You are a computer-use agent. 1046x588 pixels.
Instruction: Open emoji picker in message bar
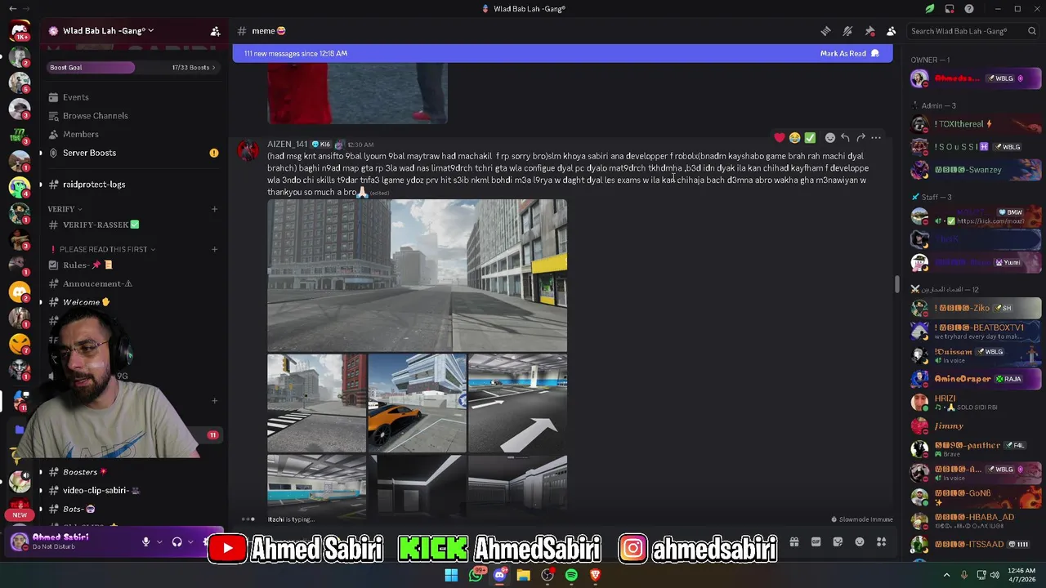(x=860, y=541)
